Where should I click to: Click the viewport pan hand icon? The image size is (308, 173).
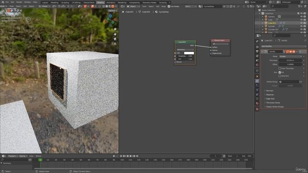(115, 34)
